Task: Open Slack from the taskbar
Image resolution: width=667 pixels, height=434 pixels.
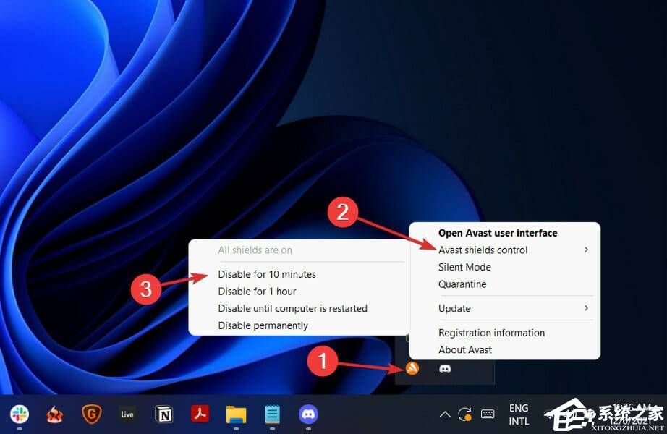Action: (20, 414)
